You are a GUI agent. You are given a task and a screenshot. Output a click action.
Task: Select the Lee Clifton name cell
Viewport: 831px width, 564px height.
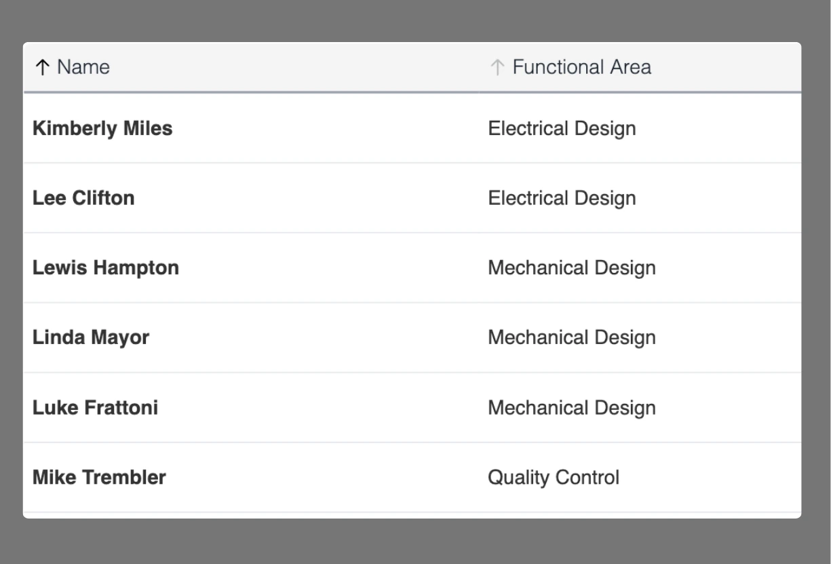(x=83, y=198)
